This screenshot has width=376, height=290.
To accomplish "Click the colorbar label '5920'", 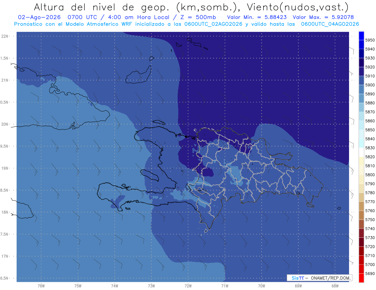I will 370,67.
